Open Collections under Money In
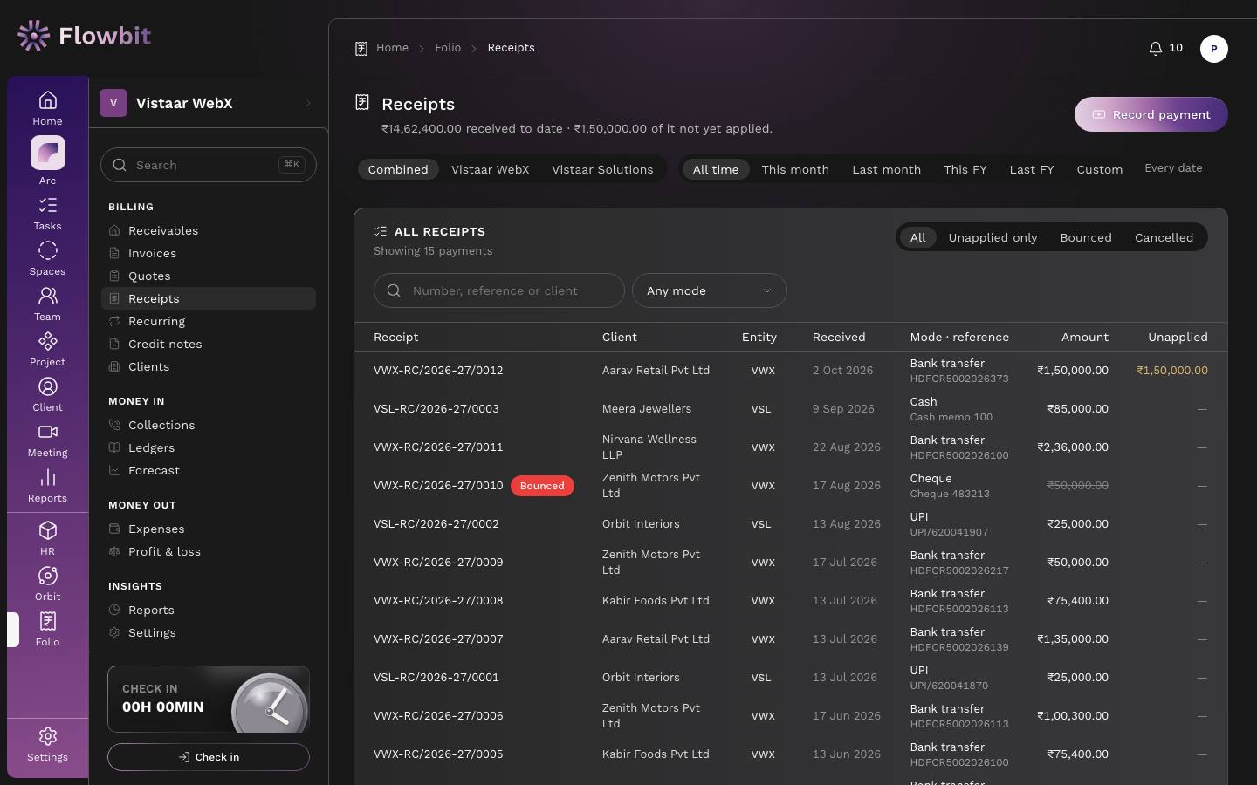The height and width of the screenshot is (785, 1257). click(x=209, y=425)
